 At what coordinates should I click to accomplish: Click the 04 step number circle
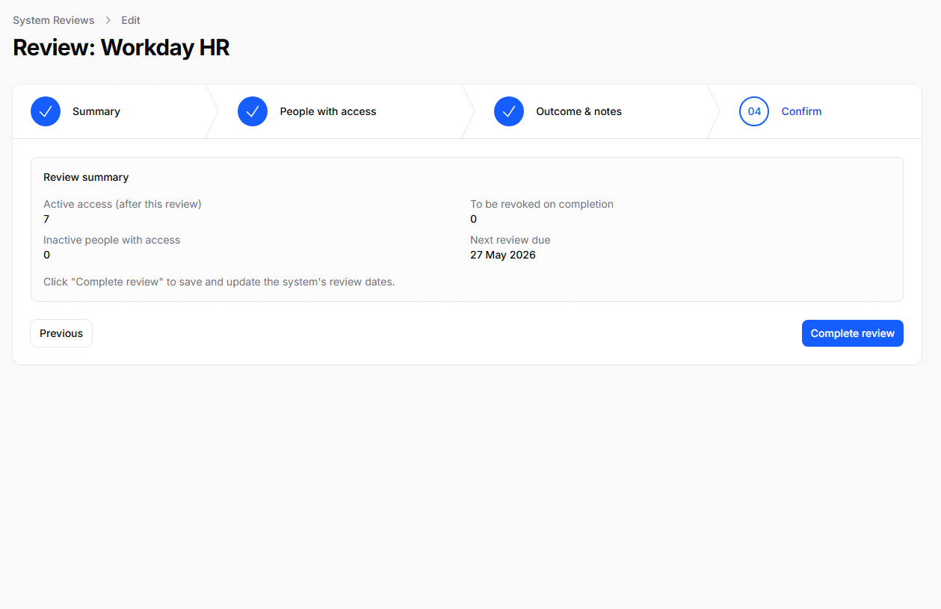(754, 111)
